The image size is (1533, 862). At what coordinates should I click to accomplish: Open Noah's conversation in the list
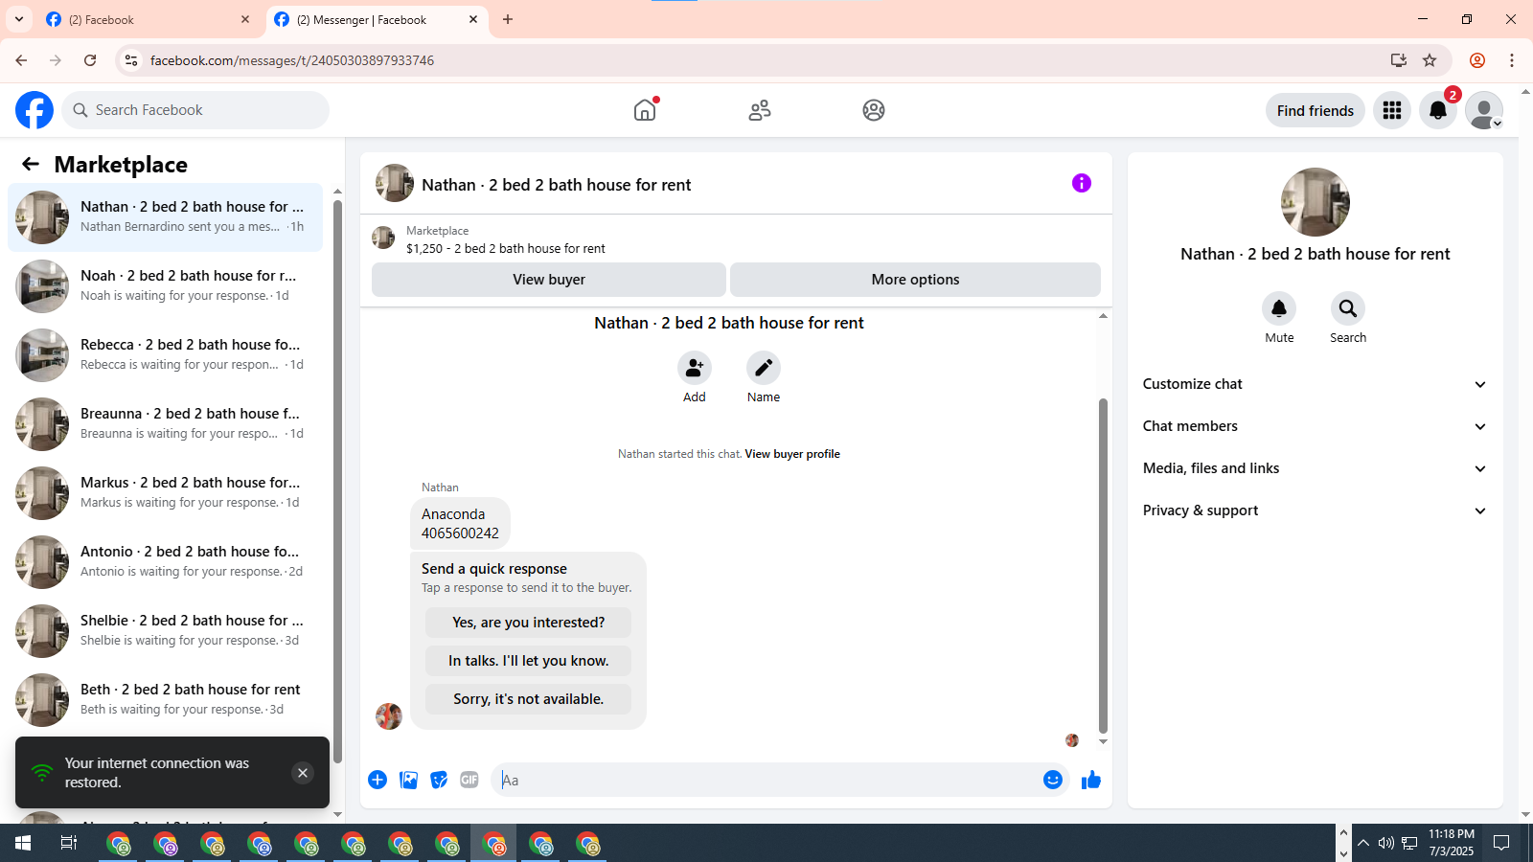tap(165, 286)
